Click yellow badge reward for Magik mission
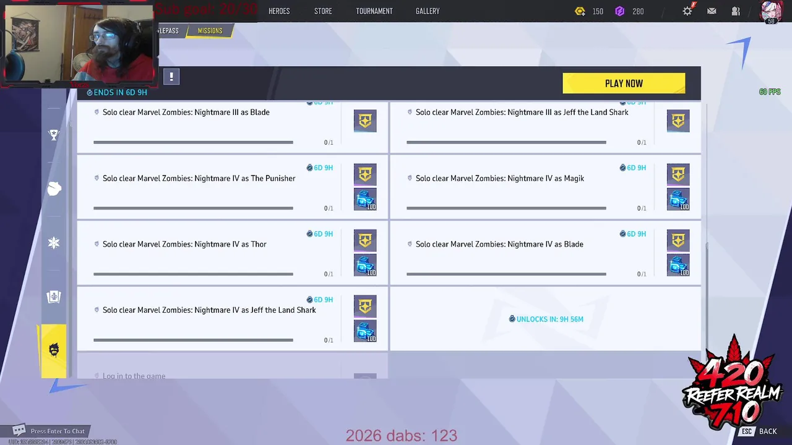Screen dimensions: 792x445 pos(678,174)
